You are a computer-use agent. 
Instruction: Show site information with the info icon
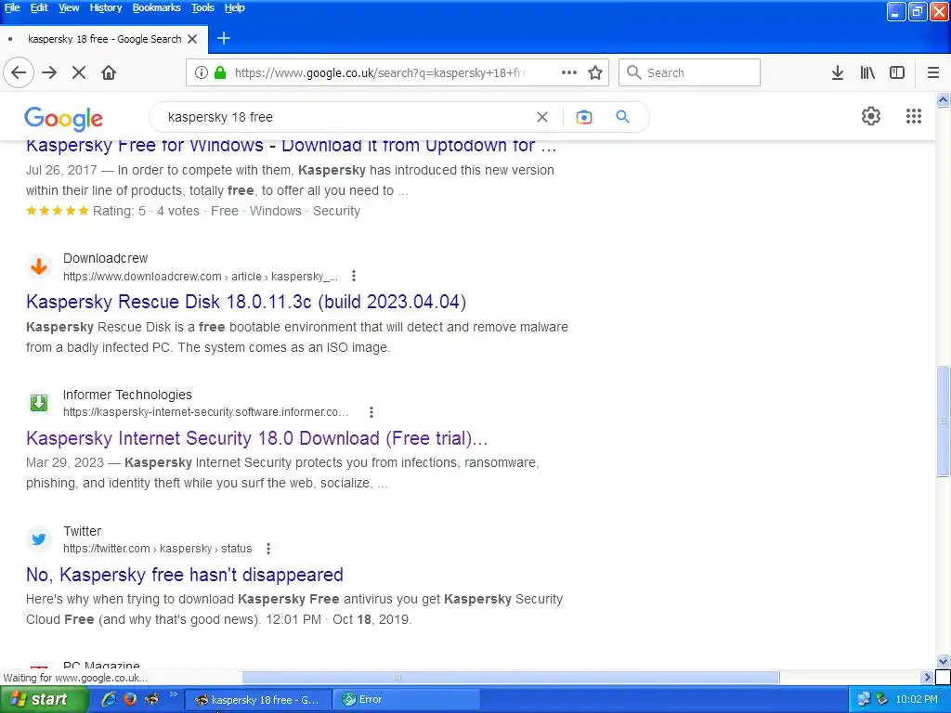[202, 72]
